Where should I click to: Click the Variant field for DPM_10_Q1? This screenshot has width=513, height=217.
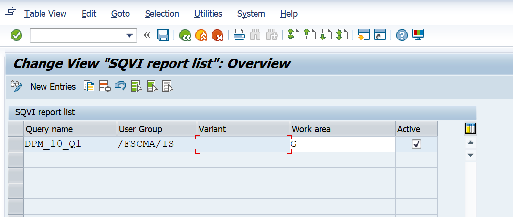(243, 144)
